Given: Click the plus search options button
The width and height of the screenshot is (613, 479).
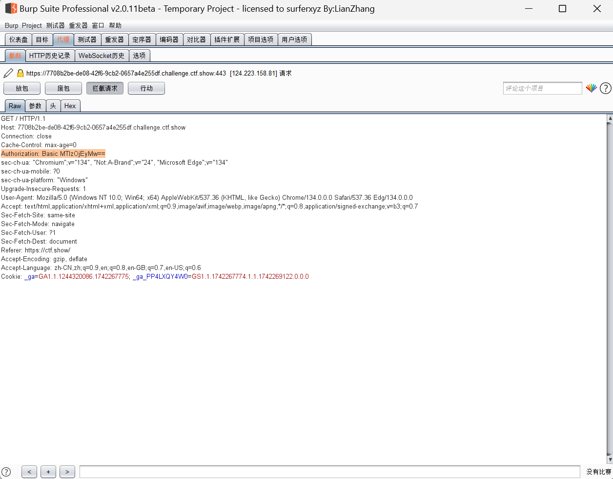Looking at the screenshot, I should [x=48, y=472].
